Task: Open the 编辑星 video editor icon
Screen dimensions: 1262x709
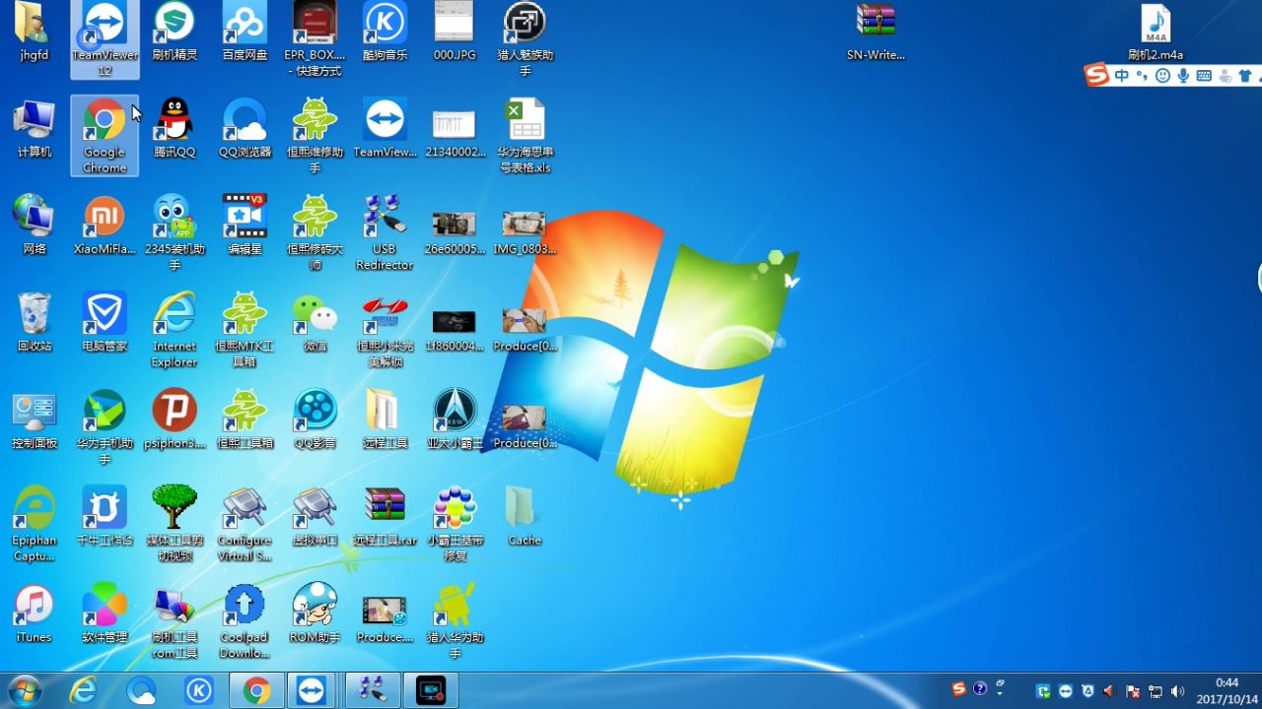Action: [x=245, y=226]
